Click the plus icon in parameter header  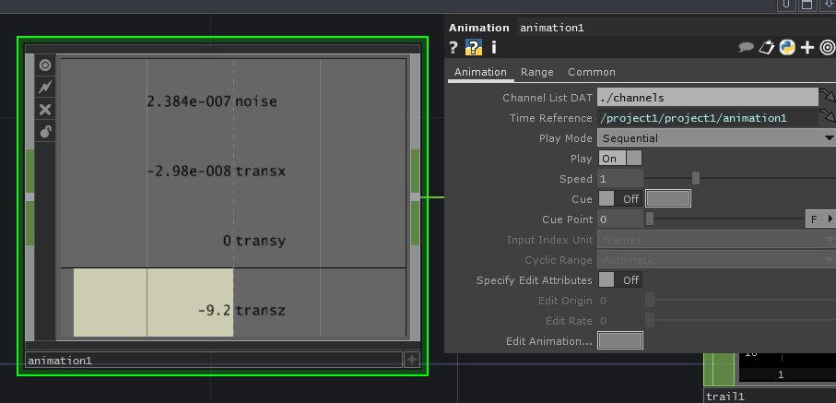[x=807, y=48]
